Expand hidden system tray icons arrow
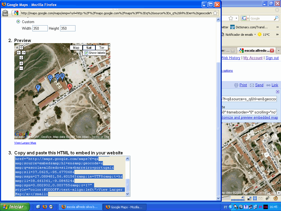Screen dimensions: 281x211 [231, 207]
